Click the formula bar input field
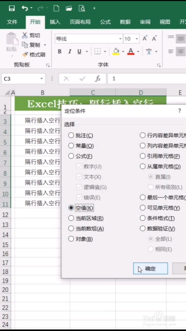Image resolution: width=186 pixels, height=331 pixels. 147,79
